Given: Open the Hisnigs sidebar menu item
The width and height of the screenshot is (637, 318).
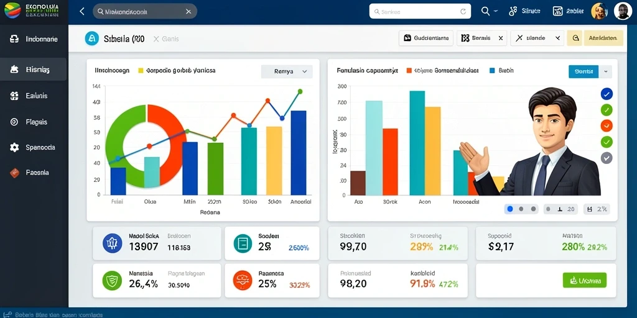Looking at the screenshot, I should (x=34, y=70).
